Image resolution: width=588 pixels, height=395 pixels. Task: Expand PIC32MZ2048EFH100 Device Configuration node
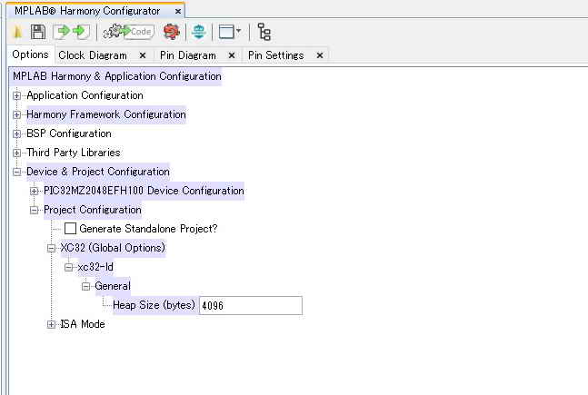(35, 191)
